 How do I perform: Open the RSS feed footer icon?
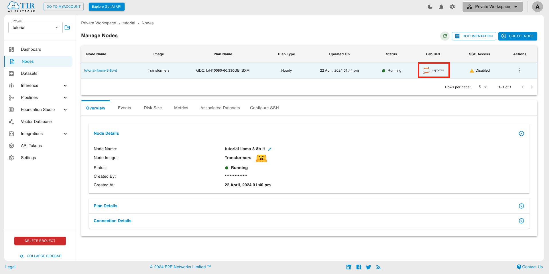click(x=378, y=267)
